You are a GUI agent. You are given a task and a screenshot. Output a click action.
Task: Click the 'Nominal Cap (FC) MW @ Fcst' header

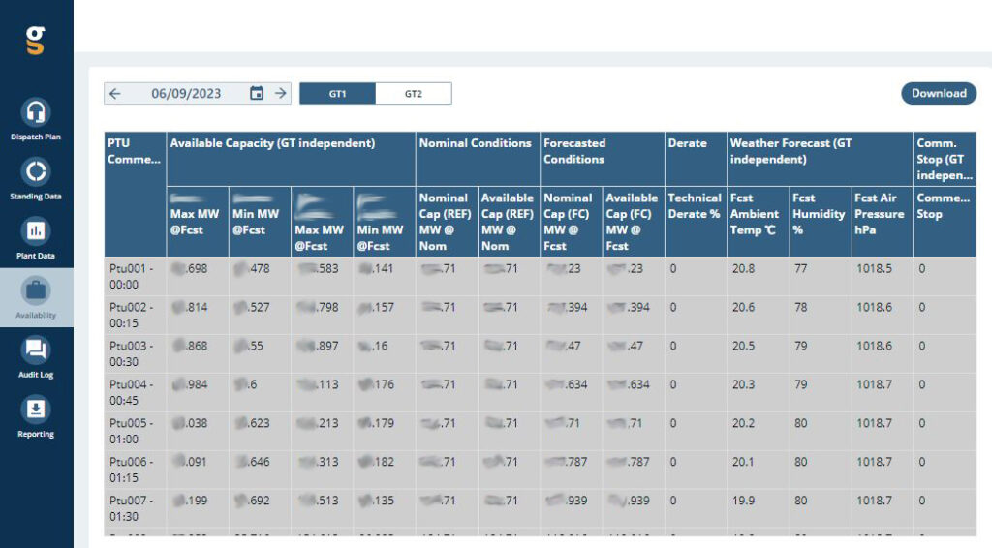pos(571,221)
